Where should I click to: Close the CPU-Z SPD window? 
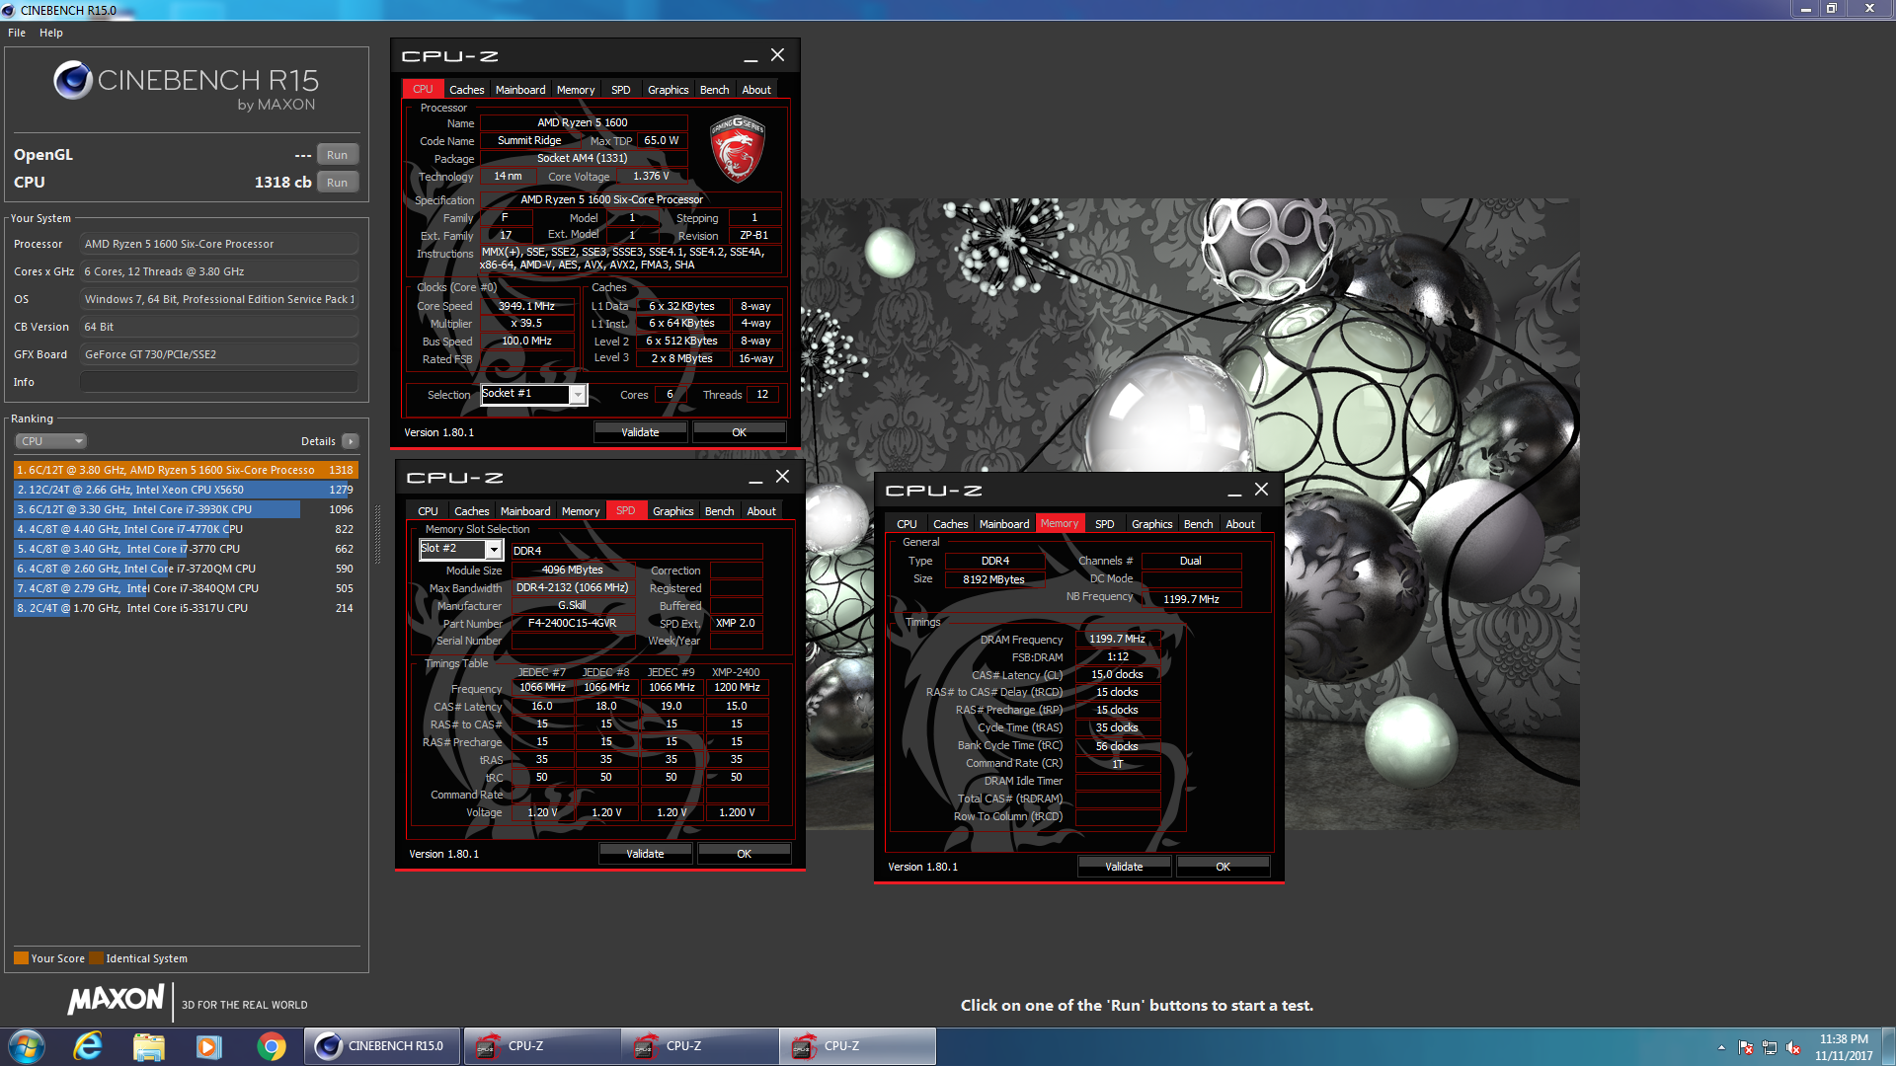(x=782, y=477)
